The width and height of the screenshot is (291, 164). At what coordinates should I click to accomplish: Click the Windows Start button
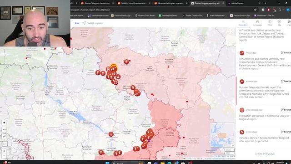click(x=107, y=163)
